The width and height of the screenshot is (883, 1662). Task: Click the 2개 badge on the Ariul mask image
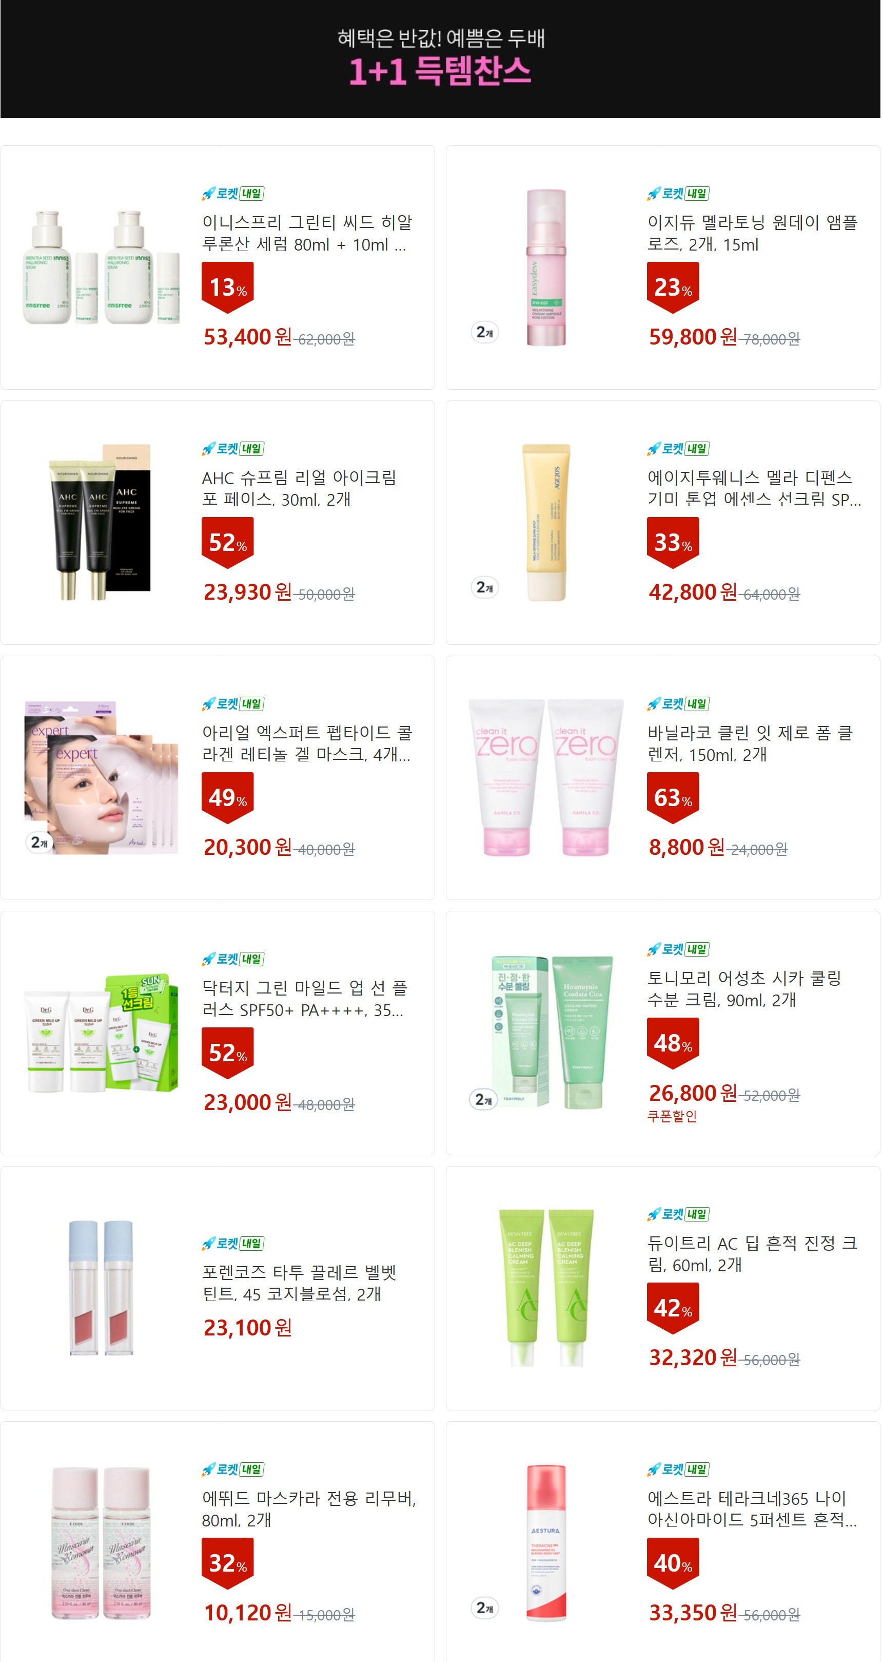click(40, 843)
